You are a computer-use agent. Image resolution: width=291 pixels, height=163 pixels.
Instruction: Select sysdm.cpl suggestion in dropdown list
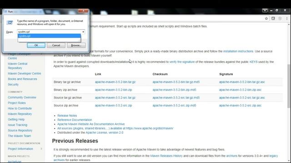click(49, 36)
